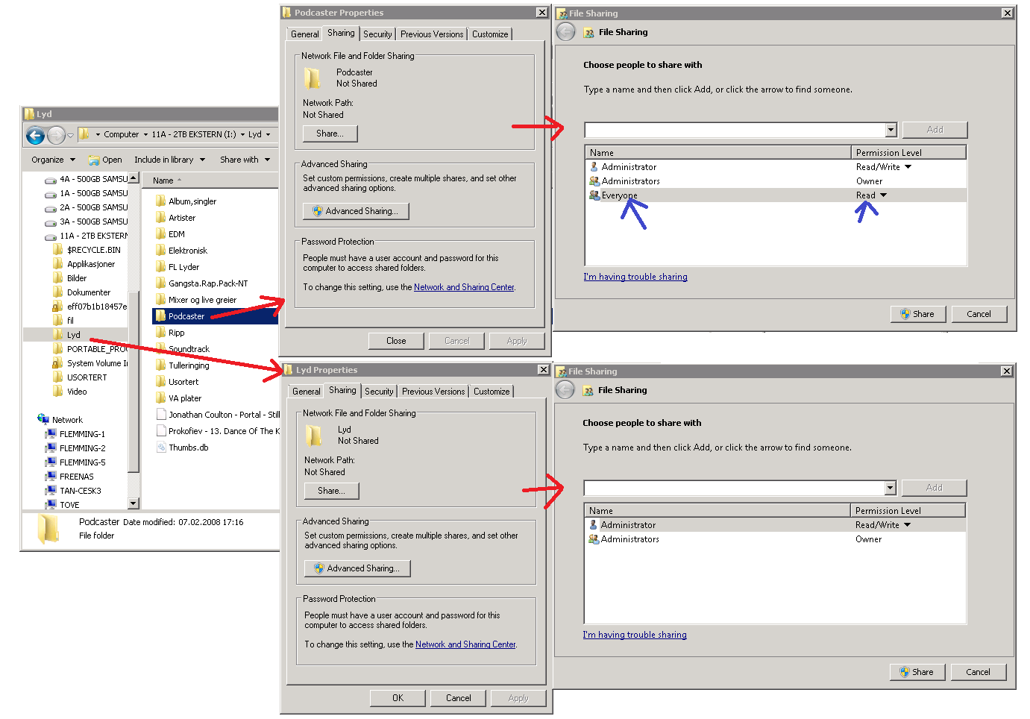Select the Elektronisk folder icon
This screenshot has height=719, width=1030.
point(160,251)
